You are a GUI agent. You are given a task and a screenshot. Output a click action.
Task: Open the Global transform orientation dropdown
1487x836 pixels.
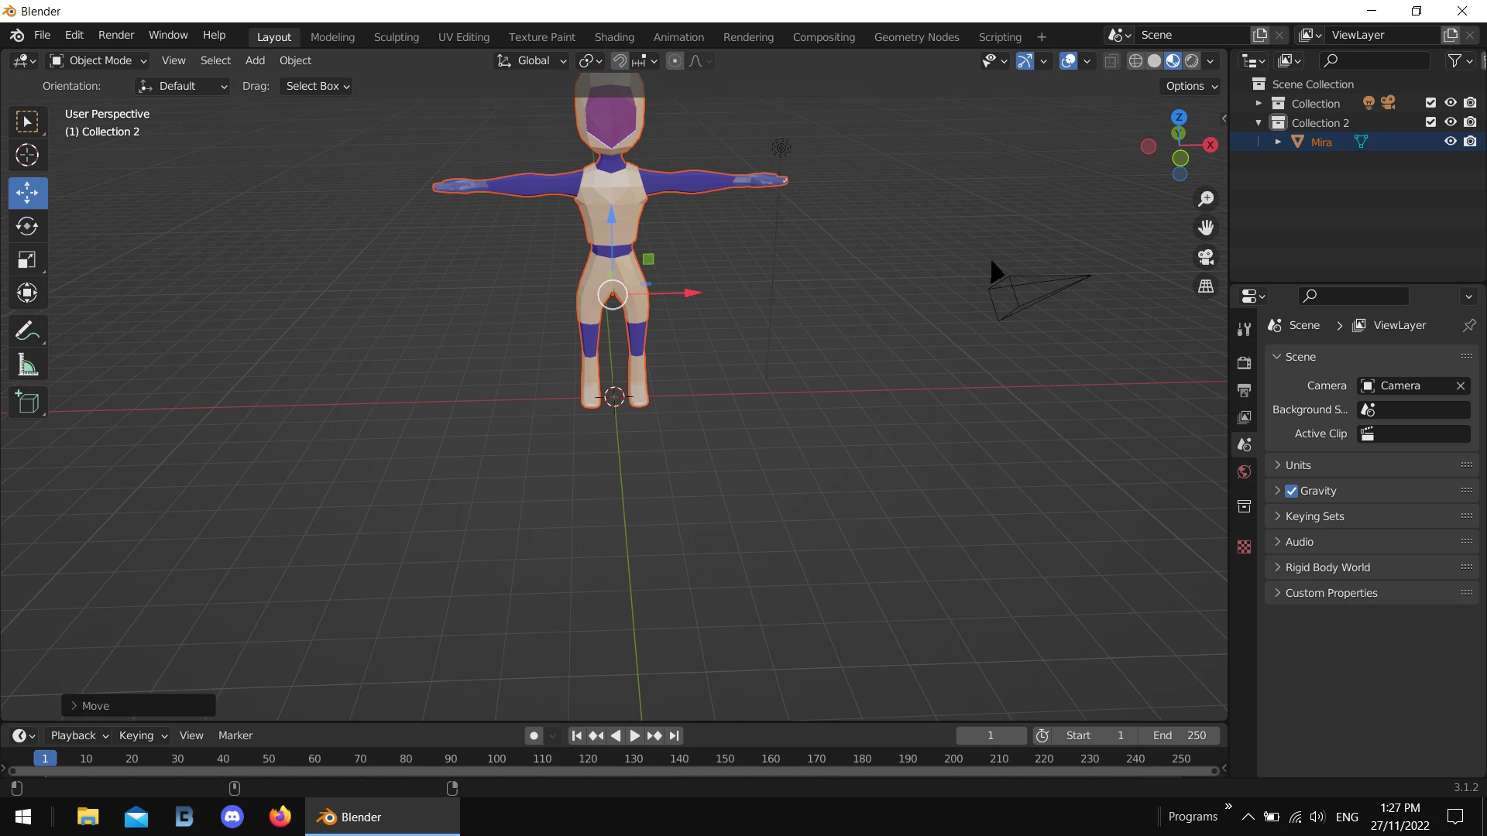pos(531,60)
